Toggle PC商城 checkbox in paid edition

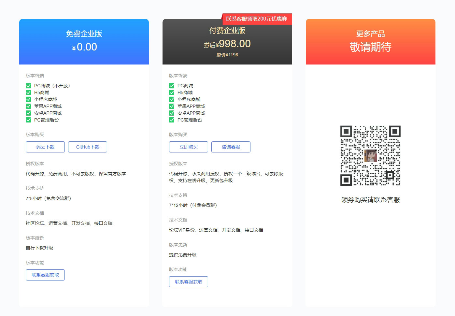pos(172,86)
